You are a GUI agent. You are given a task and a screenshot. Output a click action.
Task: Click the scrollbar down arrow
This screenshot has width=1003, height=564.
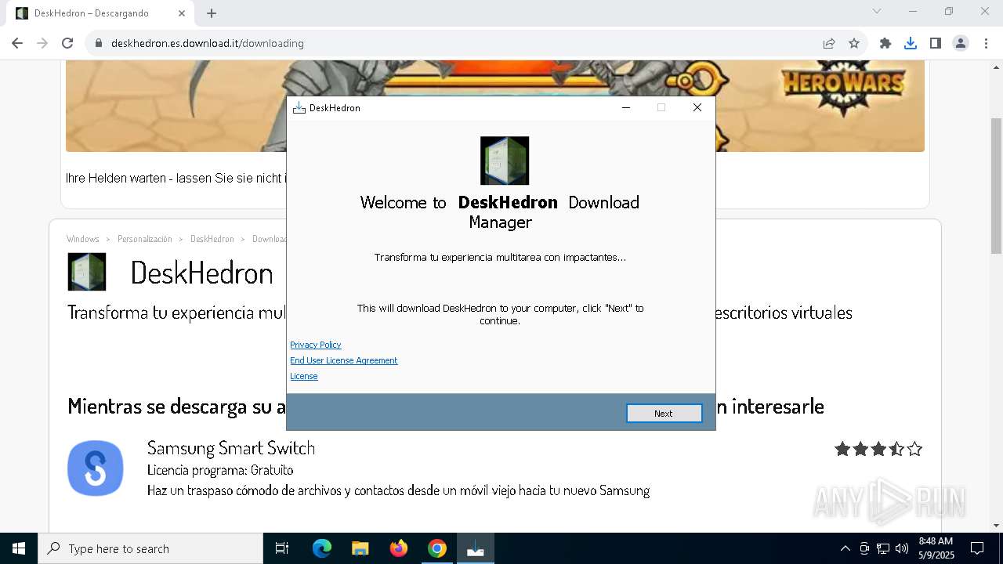point(996,525)
